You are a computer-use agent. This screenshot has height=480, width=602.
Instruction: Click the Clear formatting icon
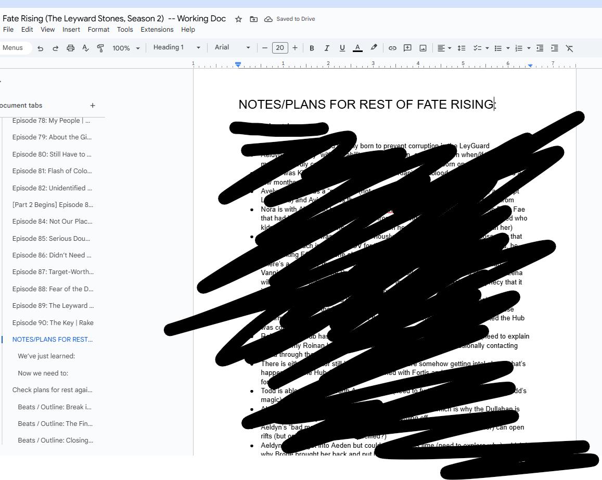click(x=569, y=48)
